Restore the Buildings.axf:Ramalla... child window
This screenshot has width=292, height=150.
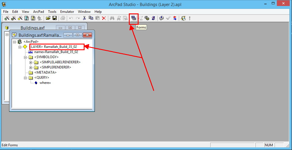[78, 35]
